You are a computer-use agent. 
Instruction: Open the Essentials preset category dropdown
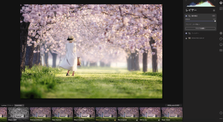(x=19, y=105)
